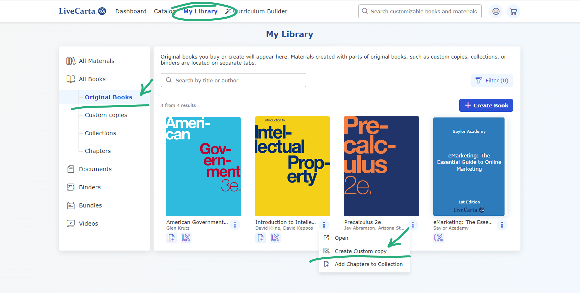
Task: Open Curriculum Builder from the navigation
Action: [x=256, y=11]
